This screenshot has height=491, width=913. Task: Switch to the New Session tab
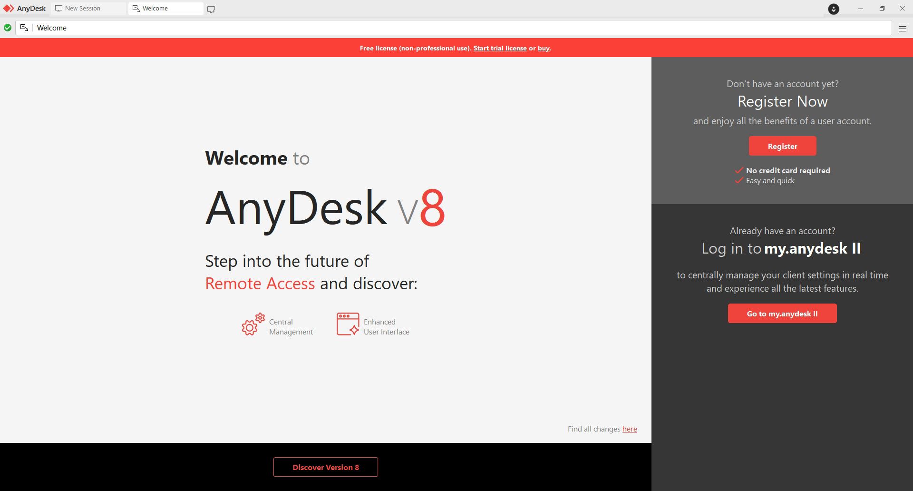pos(88,9)
